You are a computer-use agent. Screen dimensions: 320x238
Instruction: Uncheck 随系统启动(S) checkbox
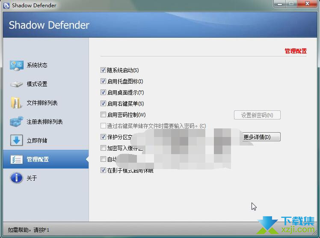click(103, 70)
